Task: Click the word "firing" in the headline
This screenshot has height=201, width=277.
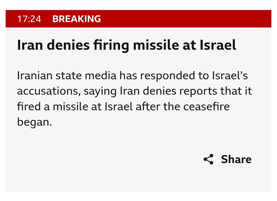Action: [x=111, y=46]
